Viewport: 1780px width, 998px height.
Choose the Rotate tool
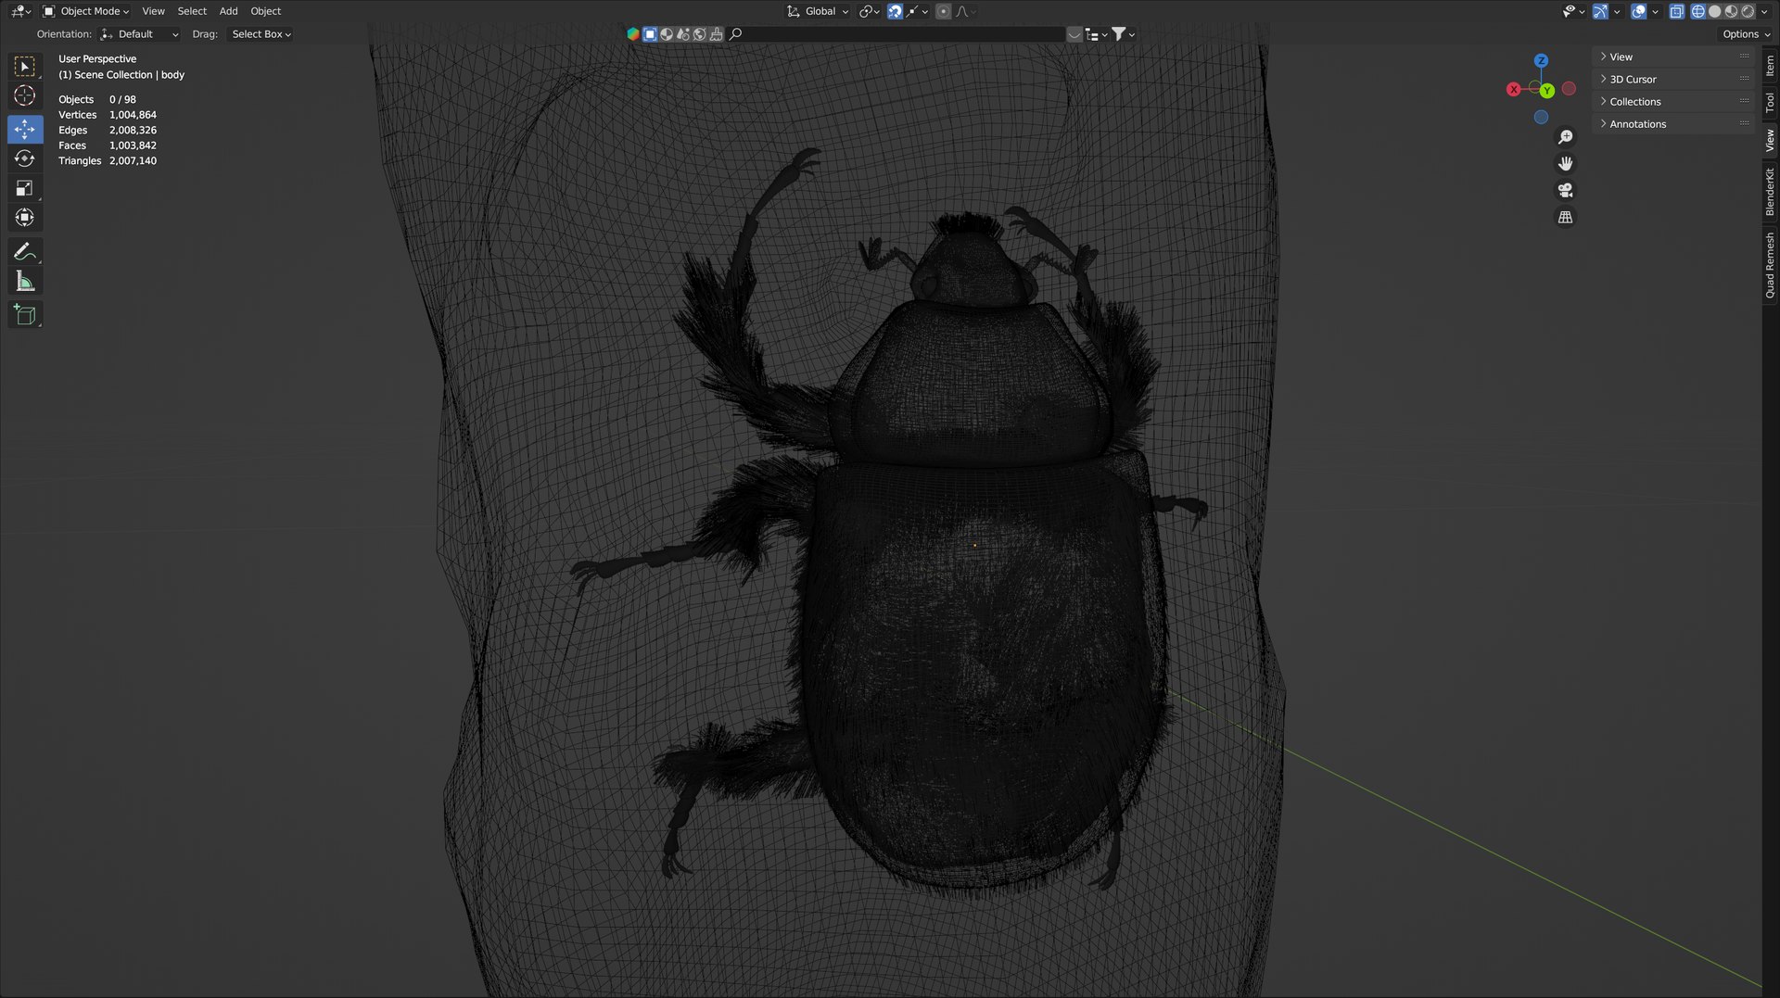(25, 158)
